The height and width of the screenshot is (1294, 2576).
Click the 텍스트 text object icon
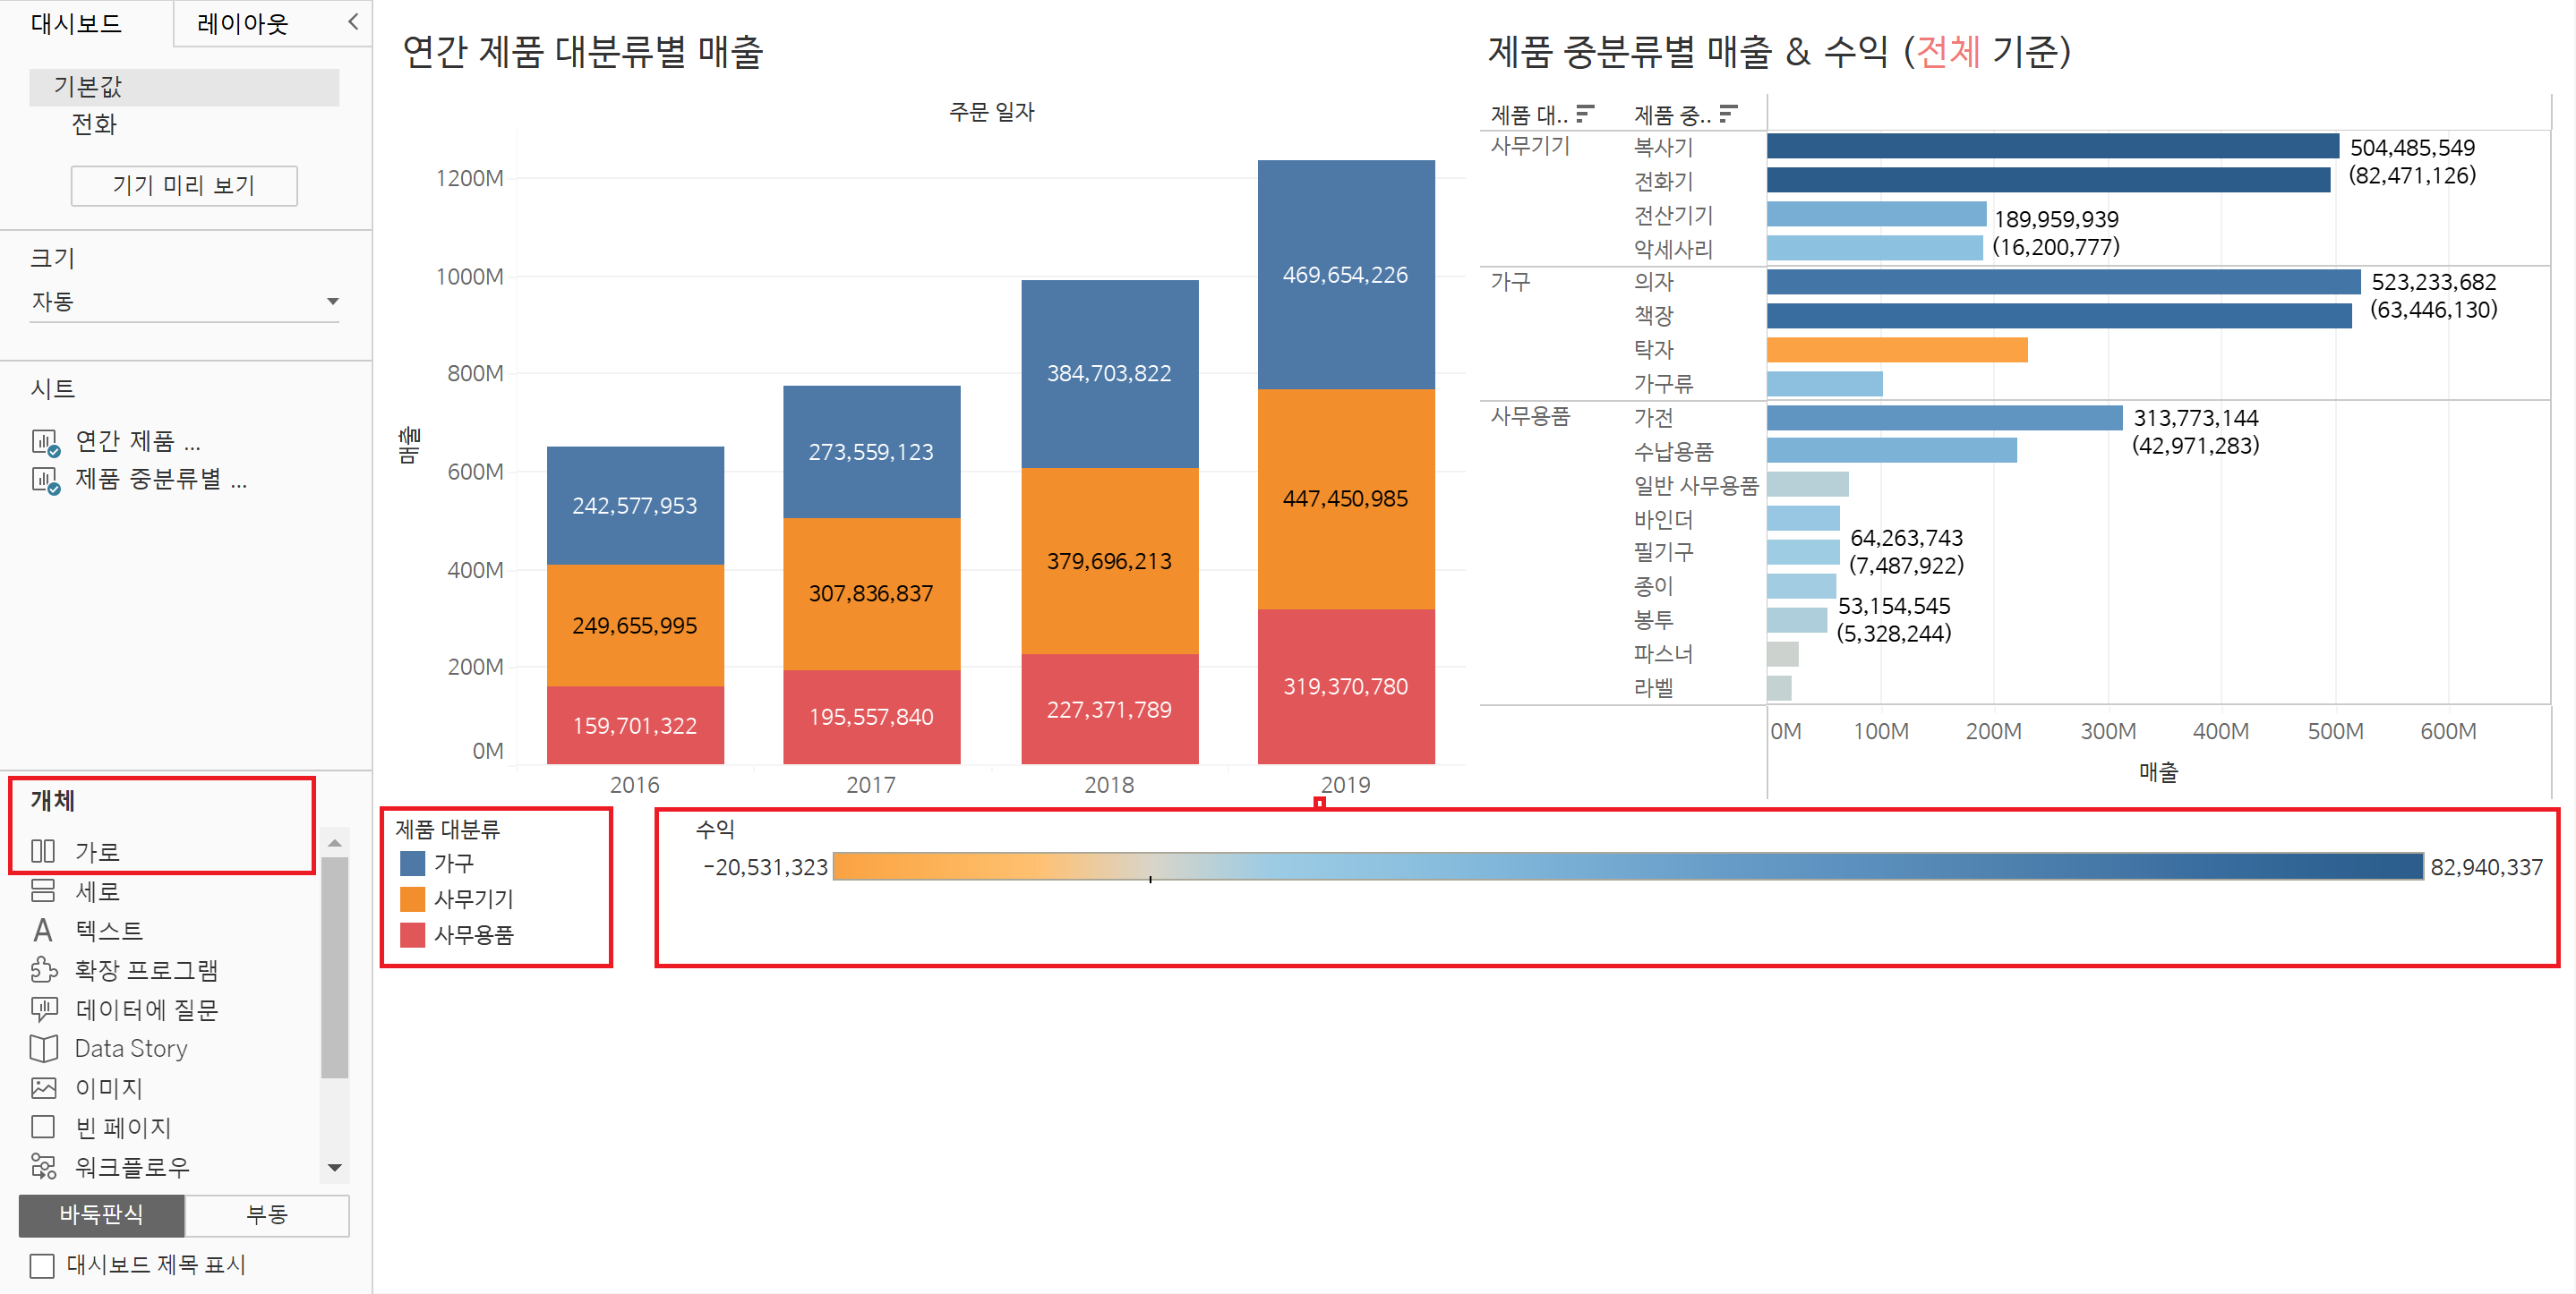43,931
